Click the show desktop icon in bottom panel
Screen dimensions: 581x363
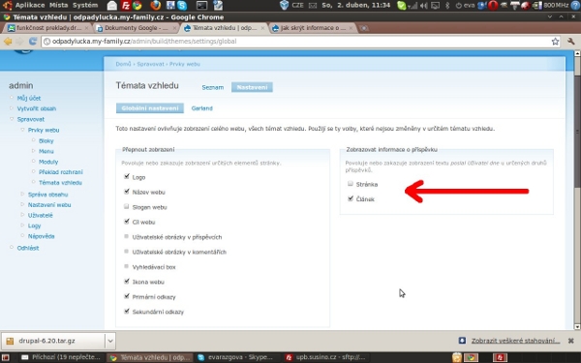tap(5, 357)
